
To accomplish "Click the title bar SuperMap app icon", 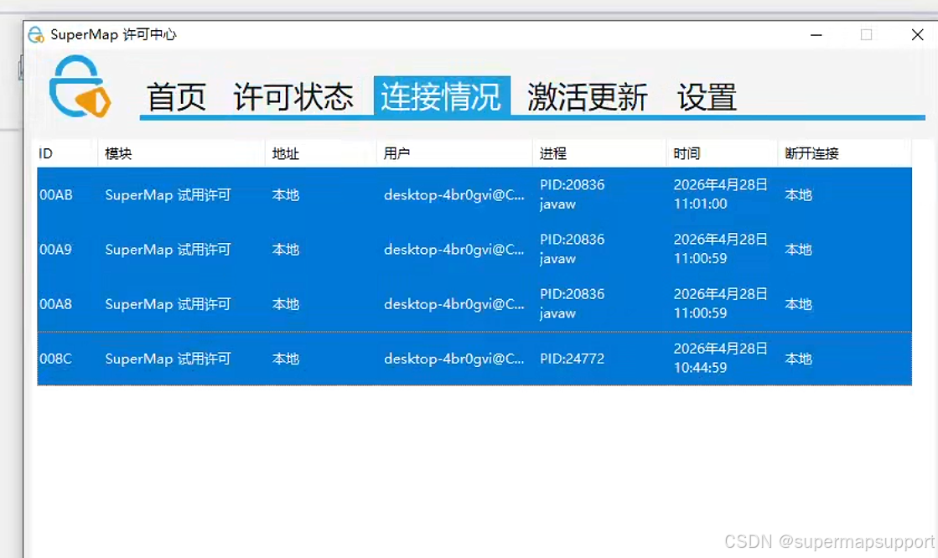I will point(36,34).
